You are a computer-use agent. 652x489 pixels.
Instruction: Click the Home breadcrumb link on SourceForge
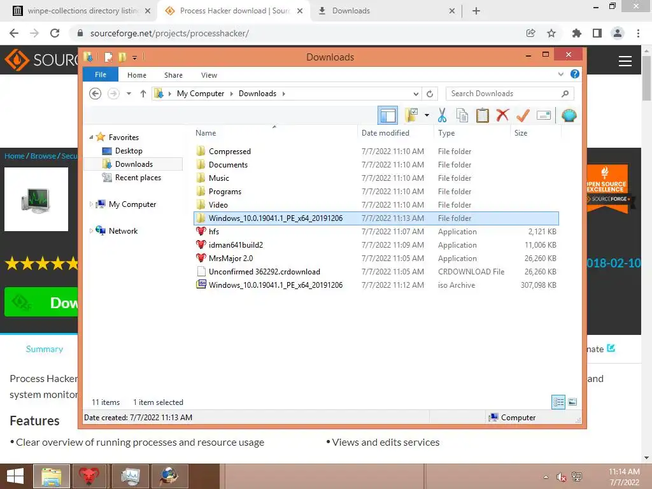pos(15,156)
